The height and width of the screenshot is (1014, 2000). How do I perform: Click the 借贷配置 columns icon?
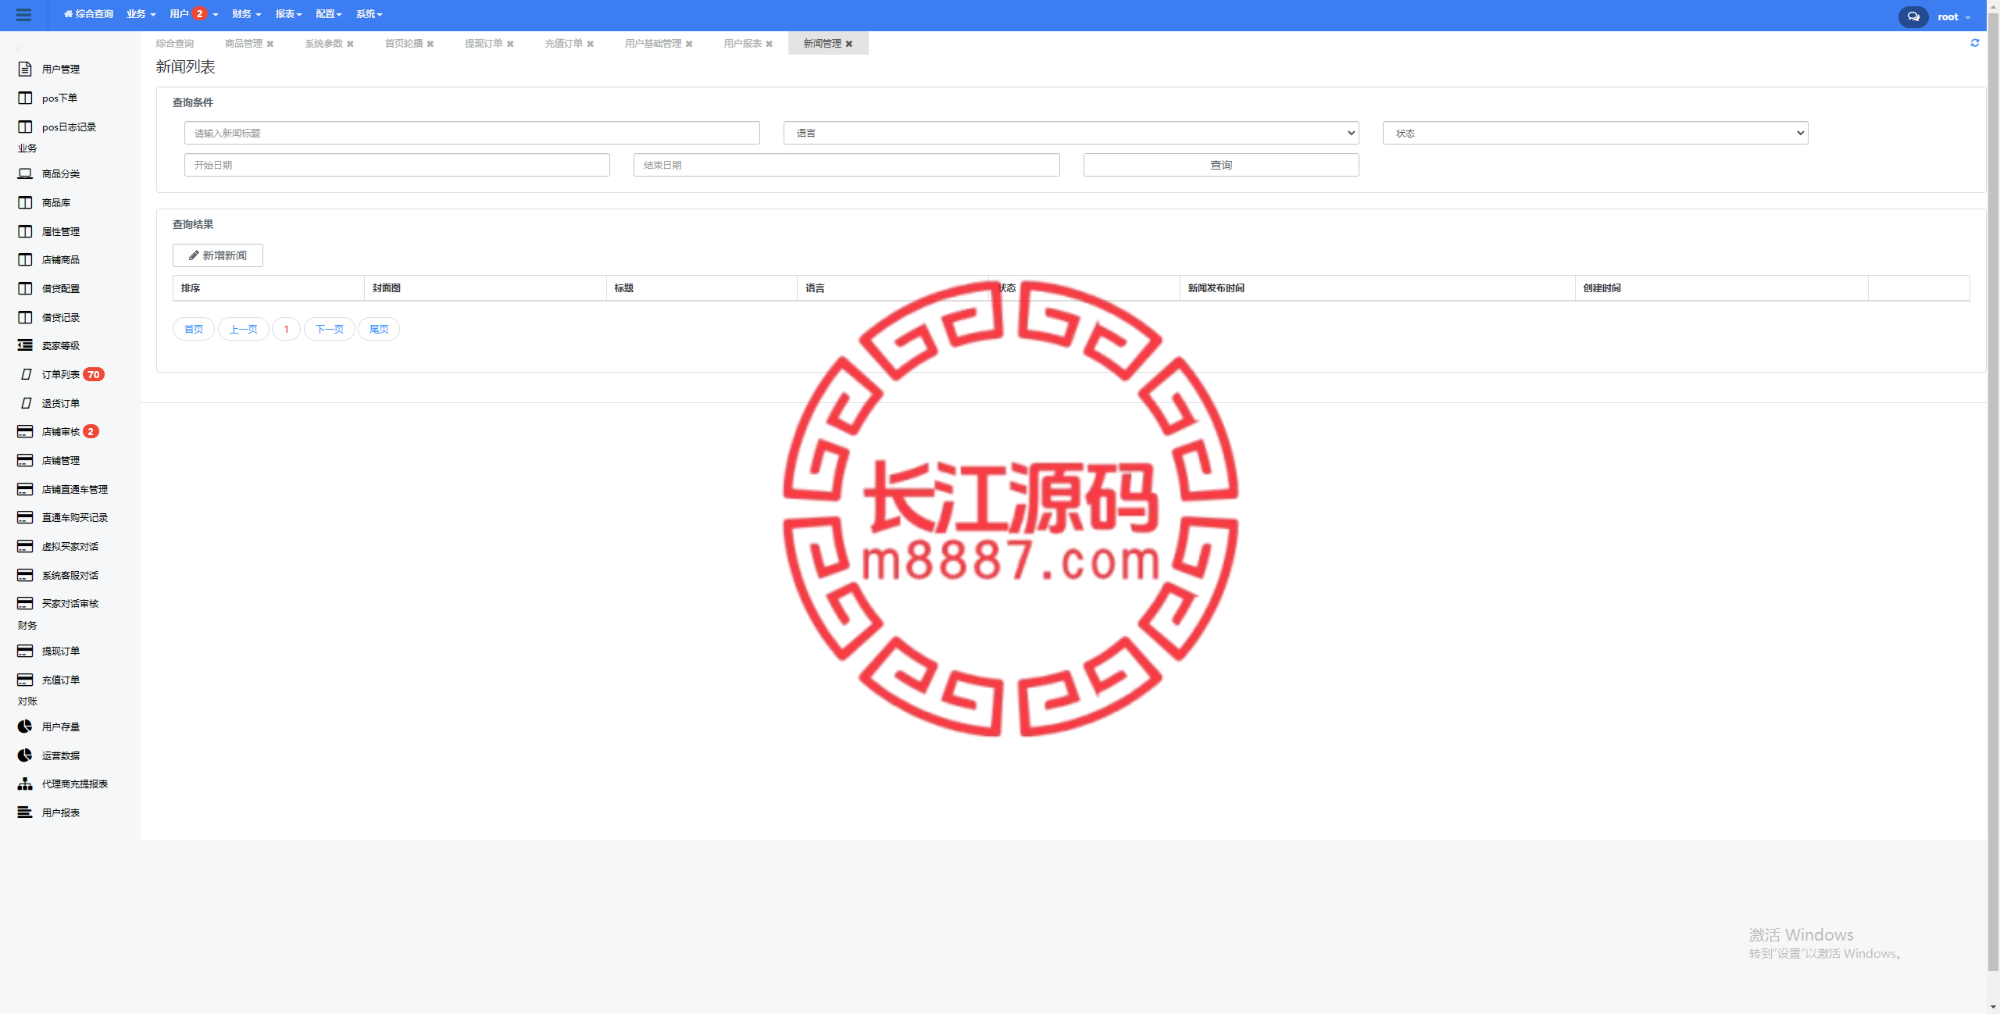[x=25, y=288]
